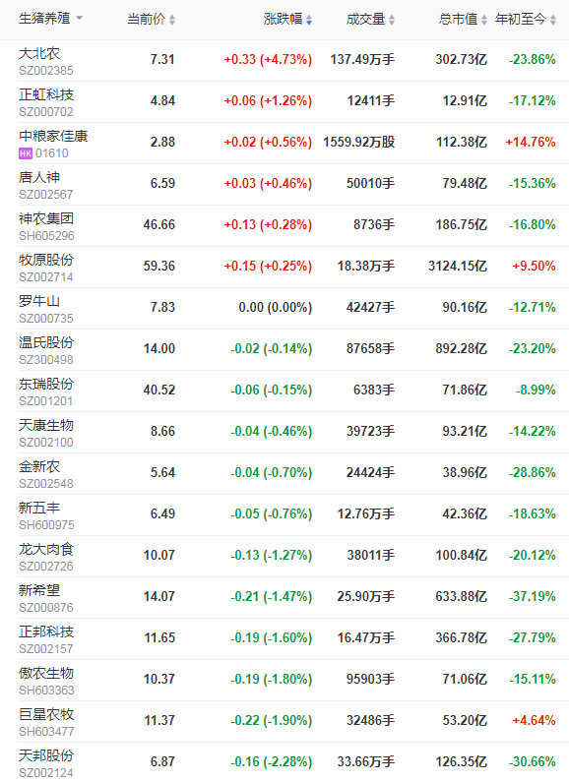This screenshot has height=782, width=569.
Task: Select stock code SZ002714
Action: (46, 277)
